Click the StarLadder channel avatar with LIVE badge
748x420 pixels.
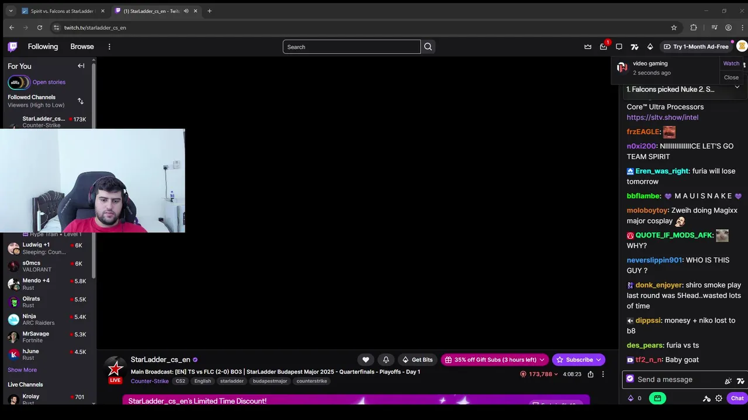click(115, 370)
